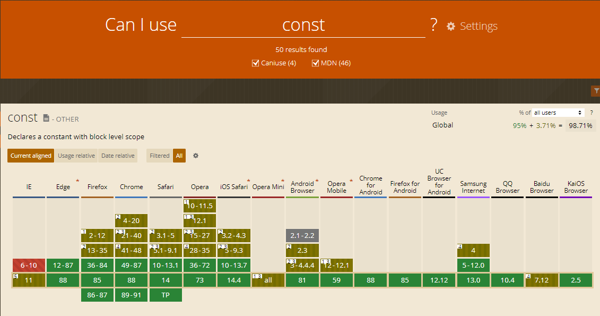This screenshot has width=600, height=316.
Task: Select Safari version 3.1-5 cell
Action: 166,236
